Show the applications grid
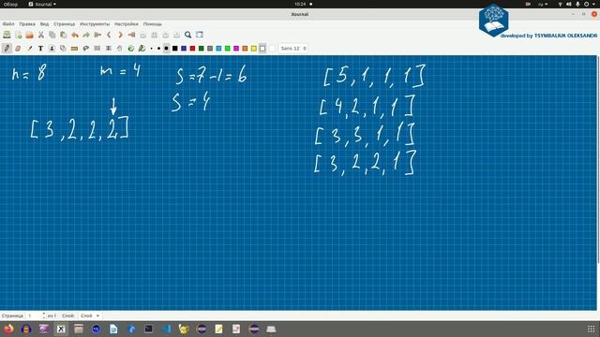The height and width of the screenshot is (337, 600). 592,329
